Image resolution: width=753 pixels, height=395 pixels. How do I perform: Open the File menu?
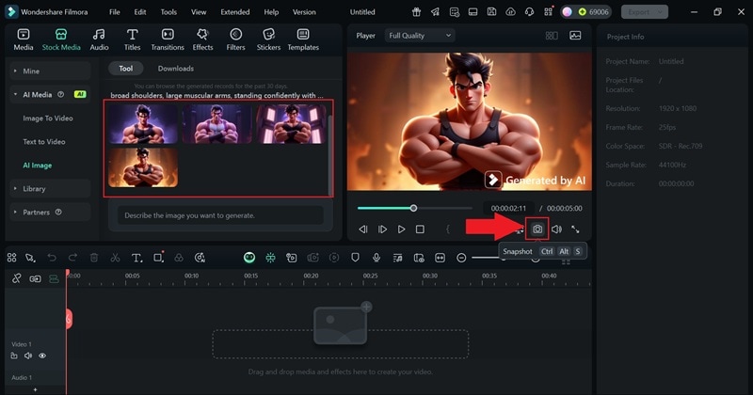(114, 12)
